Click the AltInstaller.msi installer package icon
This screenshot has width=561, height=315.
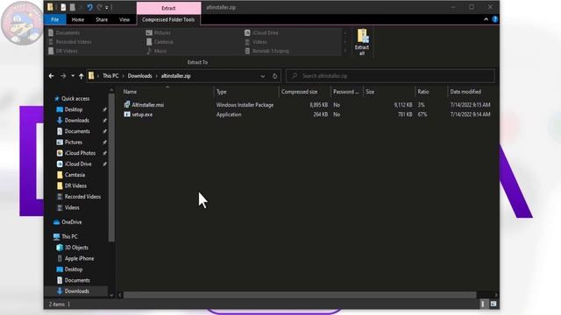[126, 105]
